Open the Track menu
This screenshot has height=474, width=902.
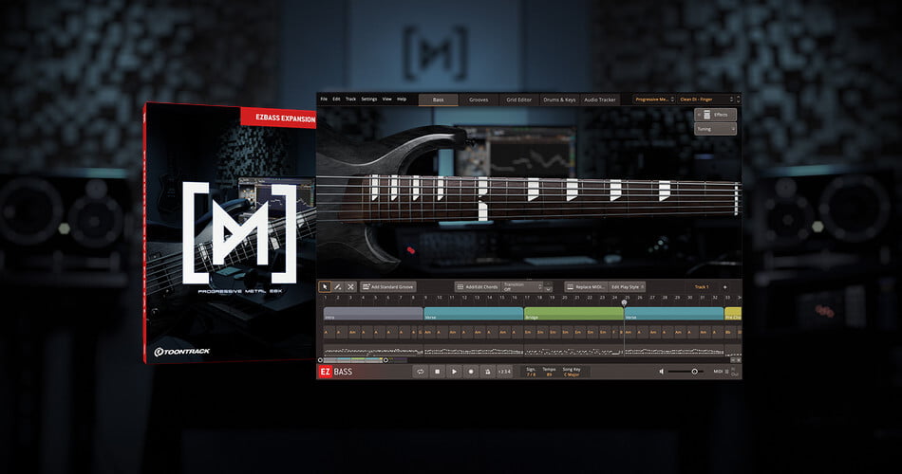pyautogui.click(x=351, y=99)
